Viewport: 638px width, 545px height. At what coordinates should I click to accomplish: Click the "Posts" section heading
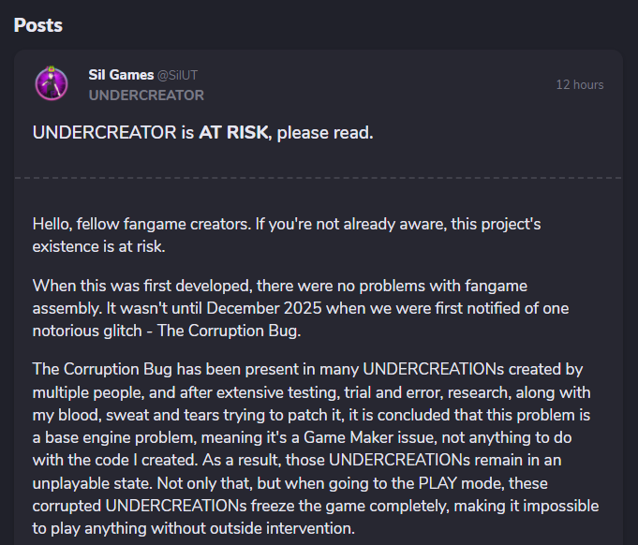38,24
